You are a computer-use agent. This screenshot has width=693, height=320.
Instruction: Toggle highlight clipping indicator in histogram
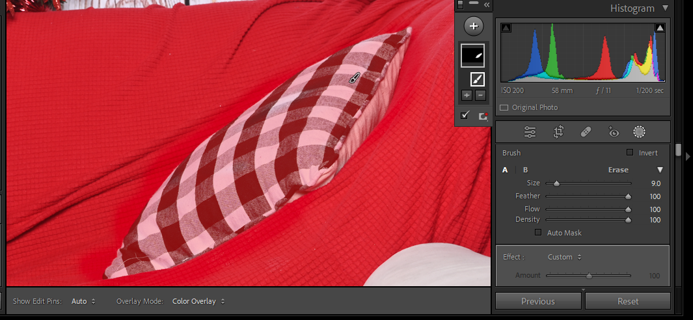[x=660, y=28]
